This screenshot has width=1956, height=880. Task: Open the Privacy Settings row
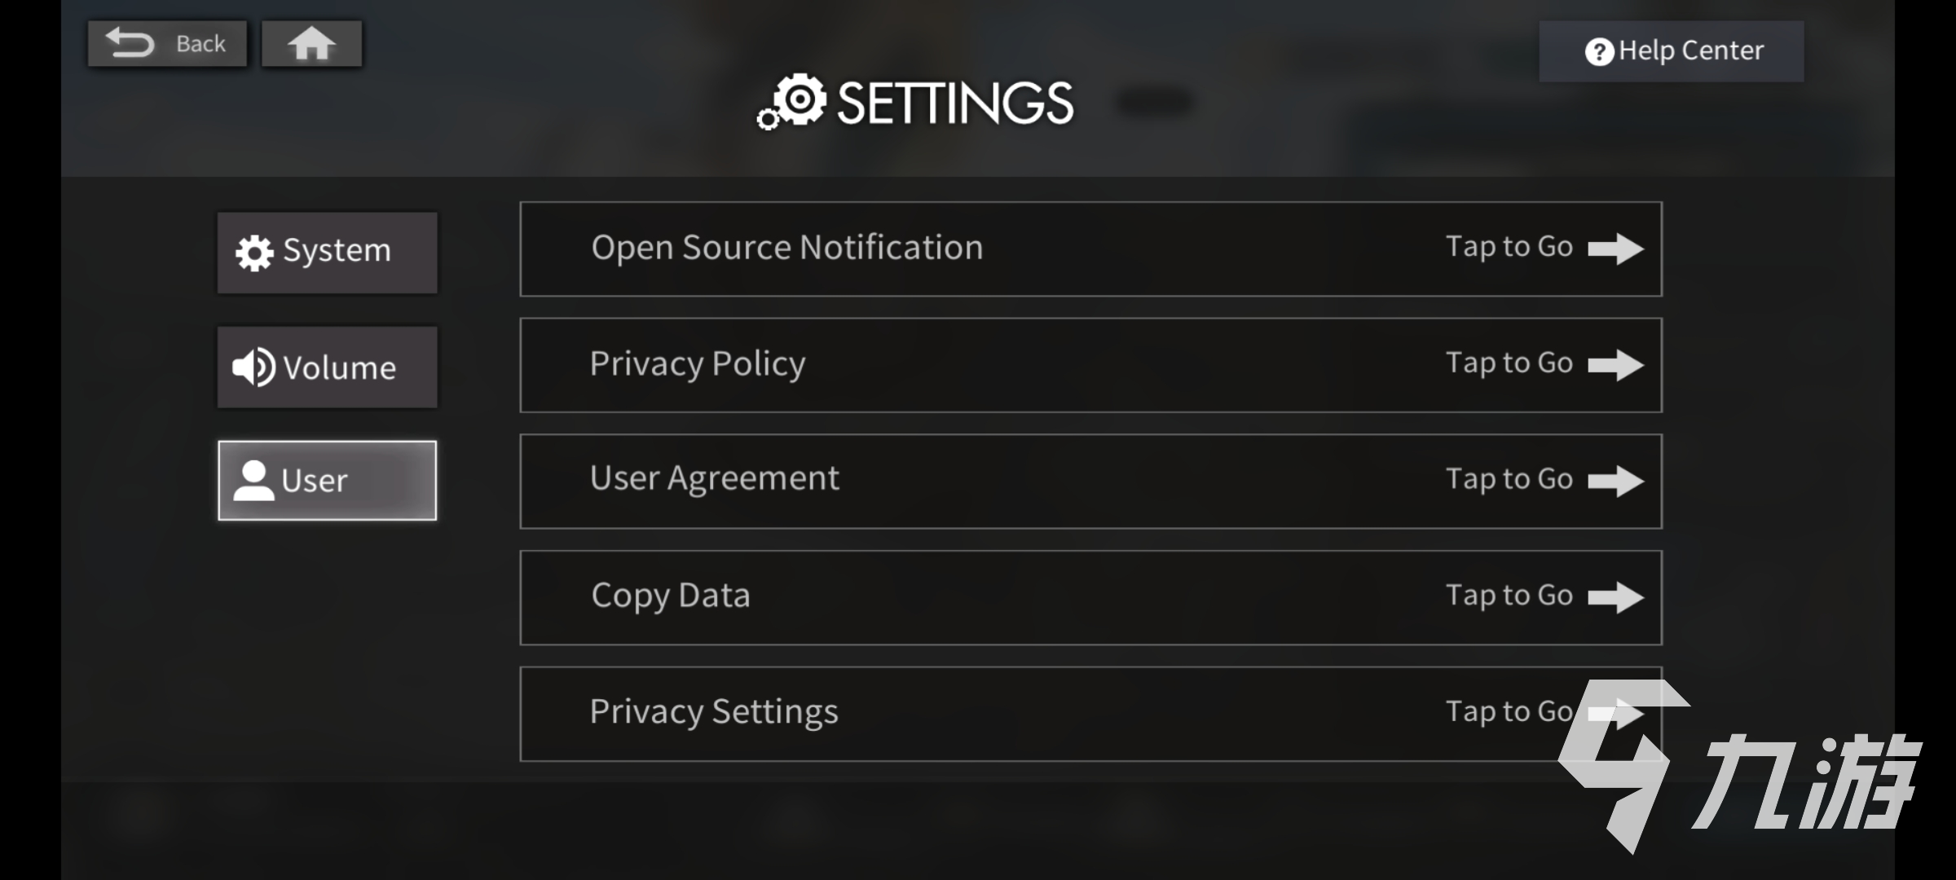(x=1090, y=714)
